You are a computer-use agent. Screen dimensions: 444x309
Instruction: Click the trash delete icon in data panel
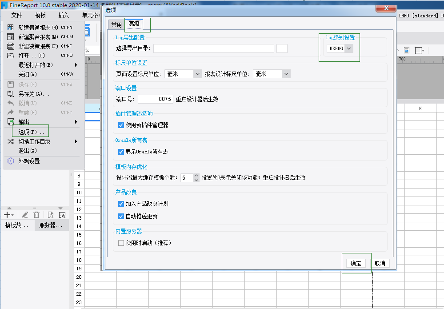[36, 215]
